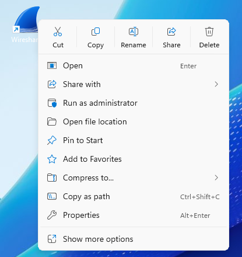This screenshot has width=242, height=257.
Task: Click the icon beside Open
Action: [52, 65]
